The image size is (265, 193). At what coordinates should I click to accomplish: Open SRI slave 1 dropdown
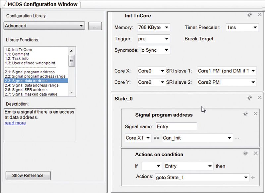[x=227, y=71]
